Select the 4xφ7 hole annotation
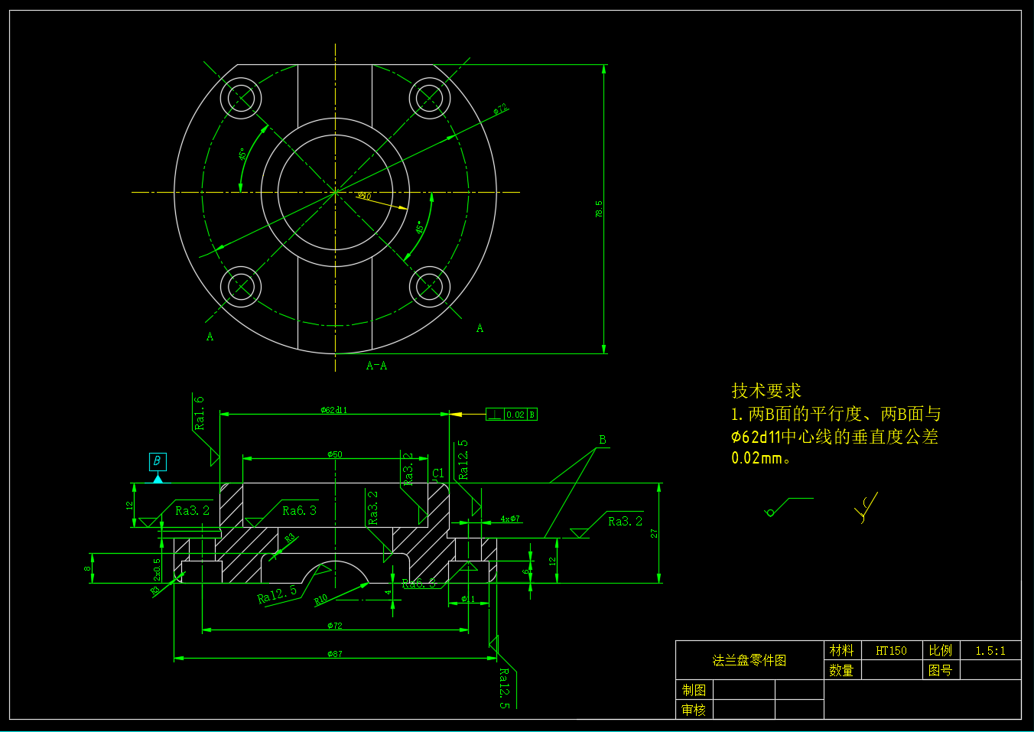1034x732 pixels. (x=510, y=519)
